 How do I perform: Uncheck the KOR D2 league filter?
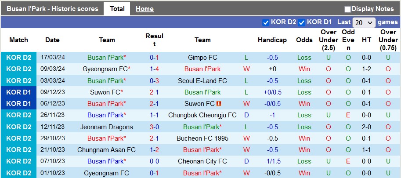pyautogui.click(x=266, y=22)
